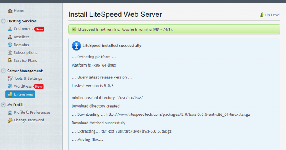This screenshot has height=150, width=286.
Task: Click the Home house icon
Action: tap(10, 11)
